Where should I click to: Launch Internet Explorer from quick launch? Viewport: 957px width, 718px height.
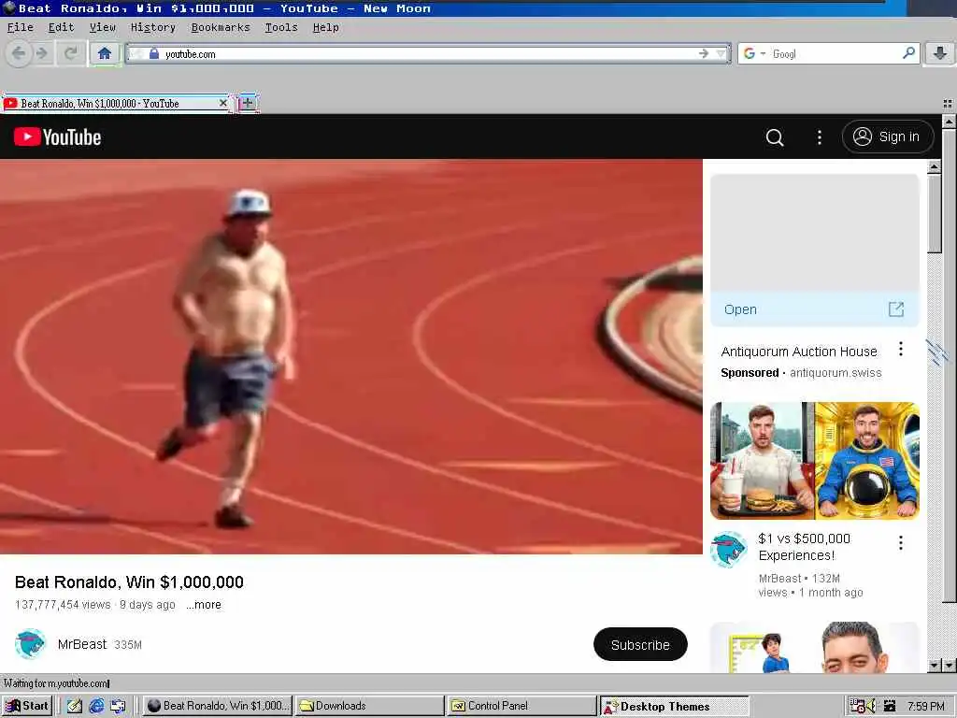click(96, 706)
